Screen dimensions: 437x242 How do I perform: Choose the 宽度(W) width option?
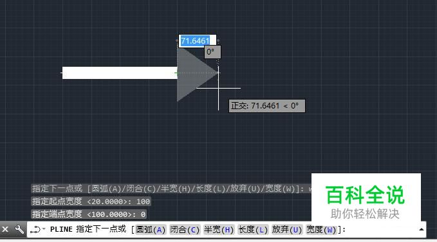pyautogui.click(x=321, y=230)
